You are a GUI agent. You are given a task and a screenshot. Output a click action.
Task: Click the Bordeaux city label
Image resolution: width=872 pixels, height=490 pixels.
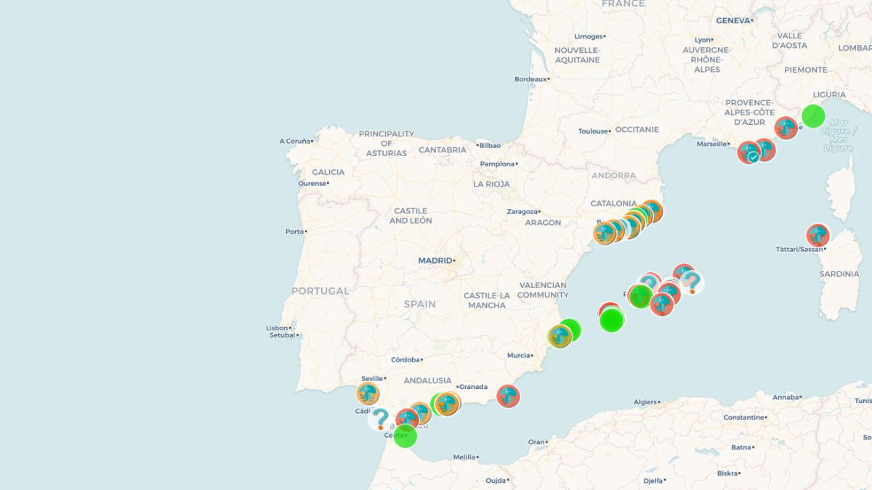(530, 79)
